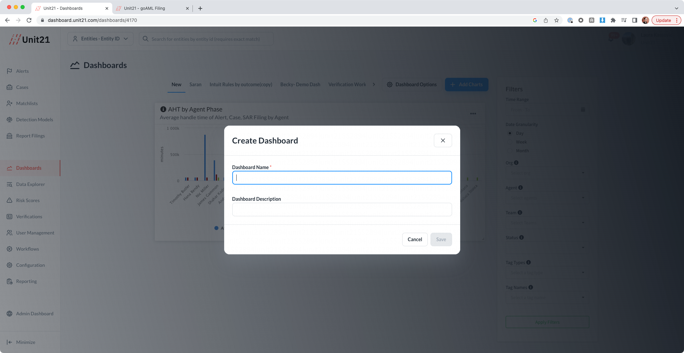Click the Time Range date field
684x353 pixels.
pos(547,110)
